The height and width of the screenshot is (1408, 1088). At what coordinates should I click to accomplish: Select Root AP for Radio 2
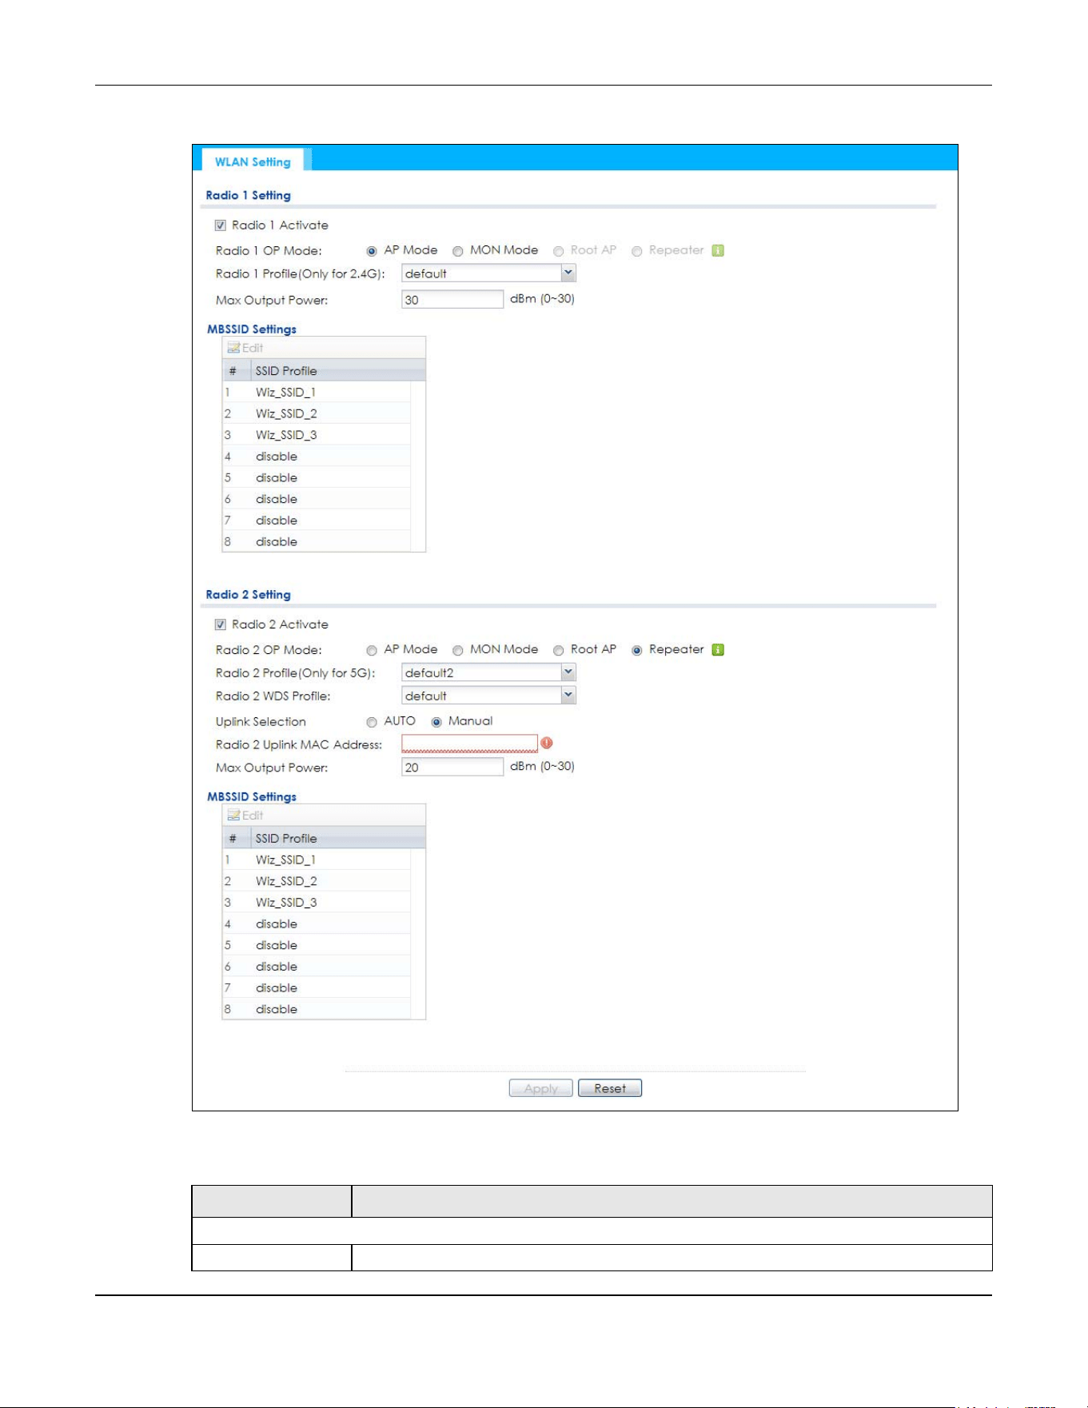(x=559, y=650)
